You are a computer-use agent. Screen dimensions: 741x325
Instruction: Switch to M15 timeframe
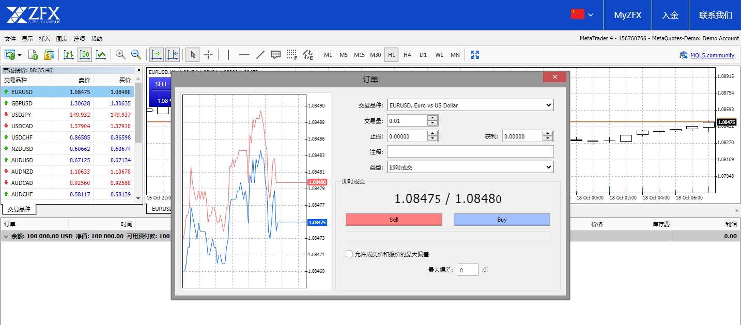[x=360, y=55]
